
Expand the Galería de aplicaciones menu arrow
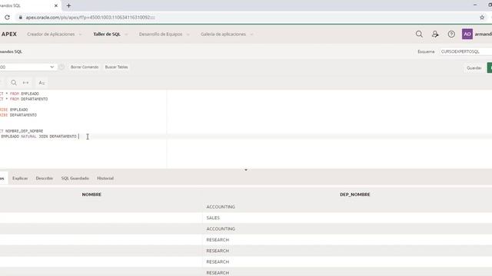[x=251, y=34]
